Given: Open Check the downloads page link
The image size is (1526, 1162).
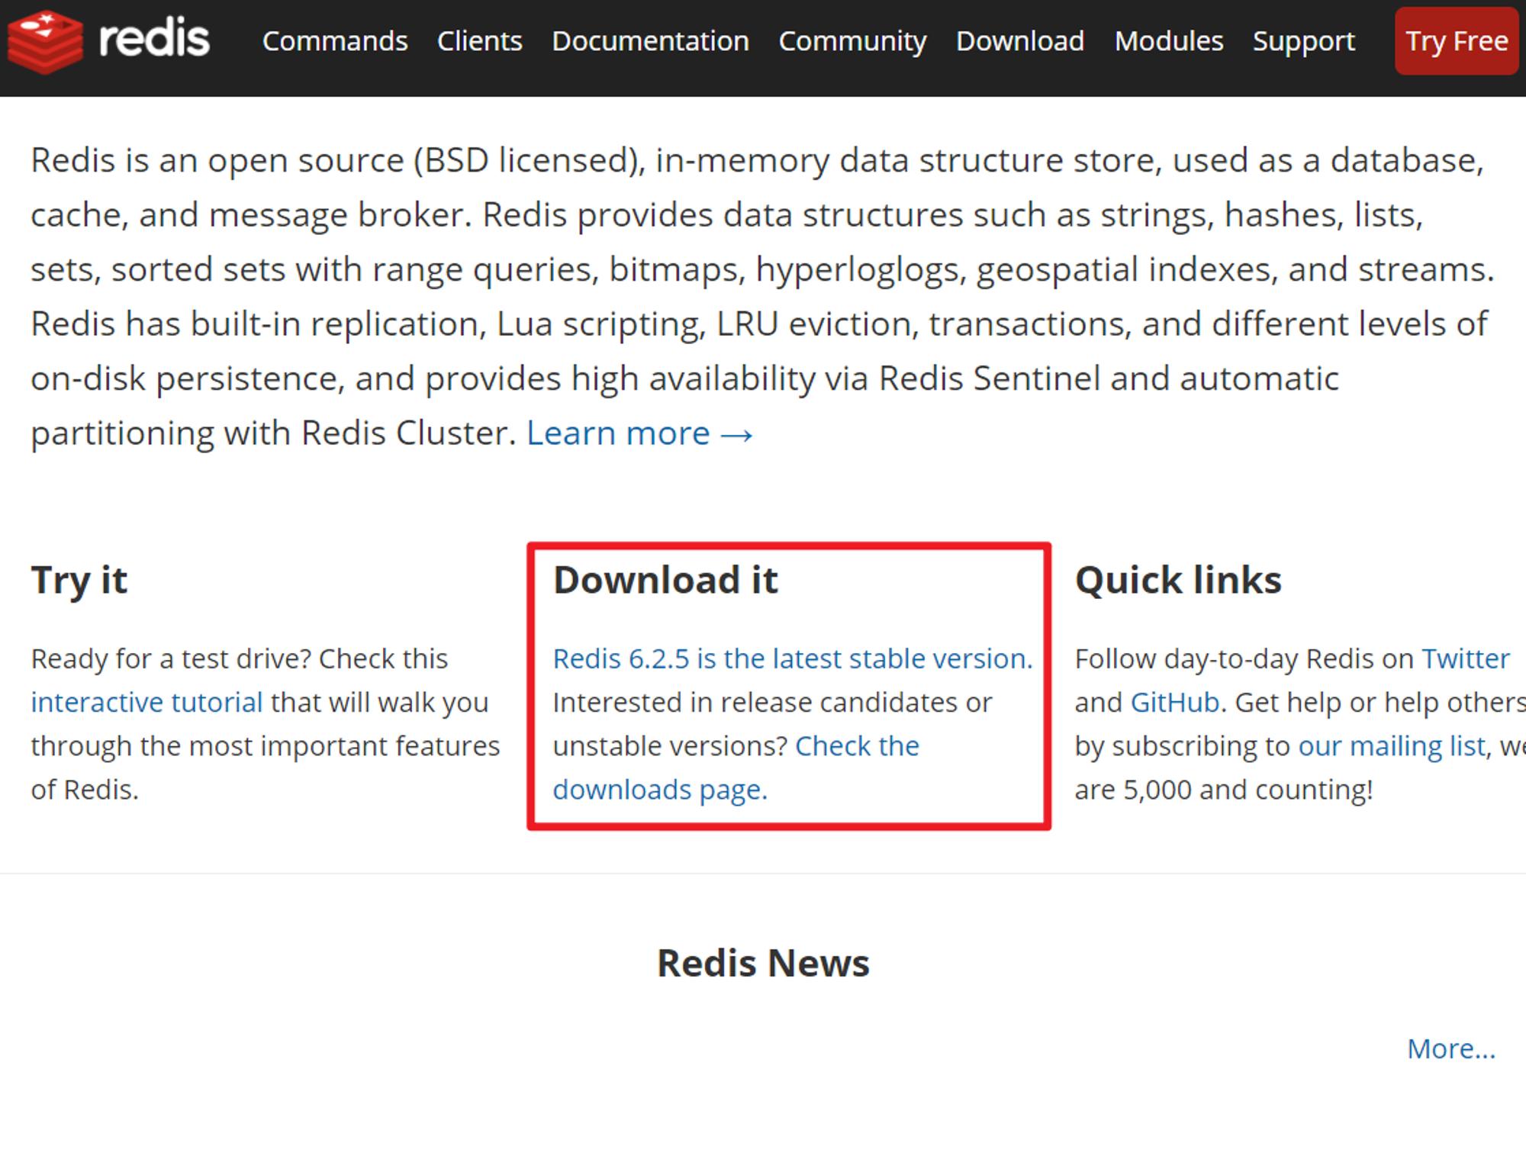Looking at the screenshot, I should point(736,768).
